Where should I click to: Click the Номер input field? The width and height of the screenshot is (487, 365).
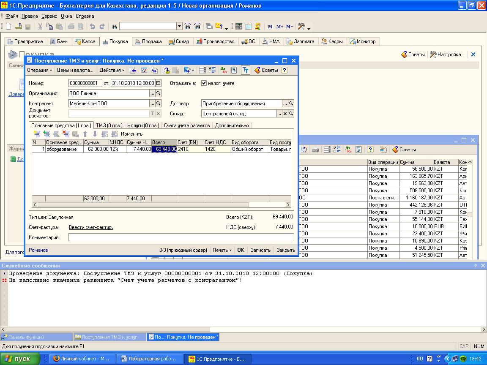(x=85, y=83)
